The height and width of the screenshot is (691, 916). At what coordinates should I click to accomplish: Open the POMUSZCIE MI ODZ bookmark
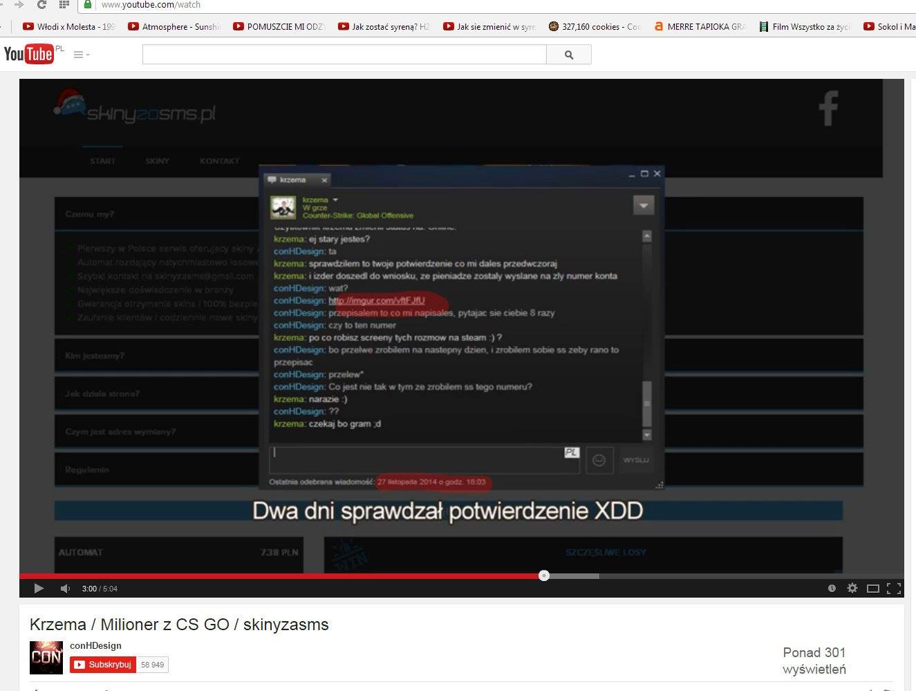pyautogui.click(x=279, y=27)
